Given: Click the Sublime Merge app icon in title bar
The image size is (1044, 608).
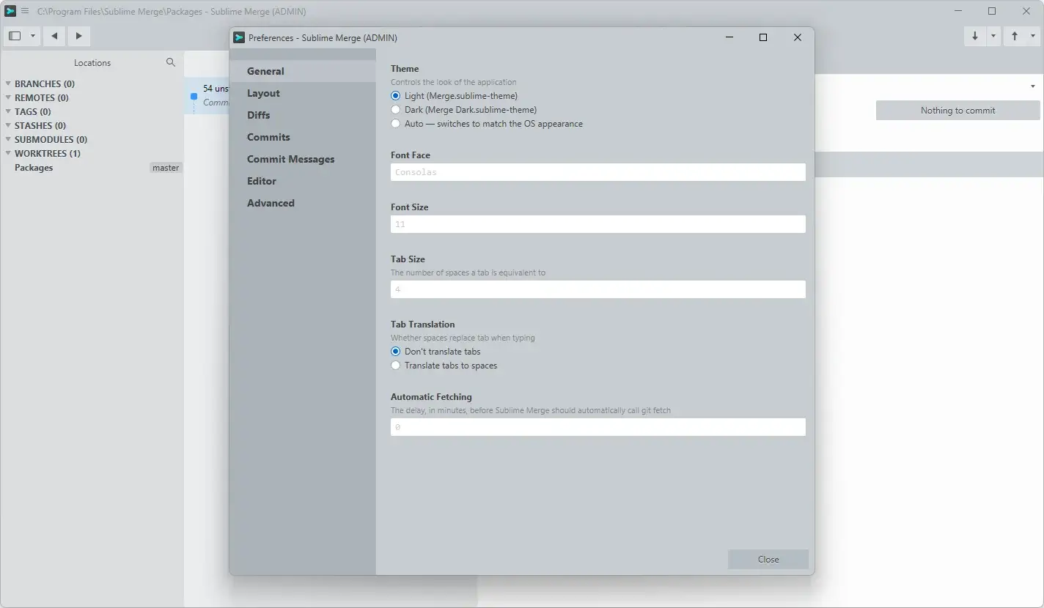Looking at the screenshot, I should [11, 11].
